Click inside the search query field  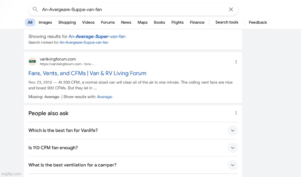[133, 9]
